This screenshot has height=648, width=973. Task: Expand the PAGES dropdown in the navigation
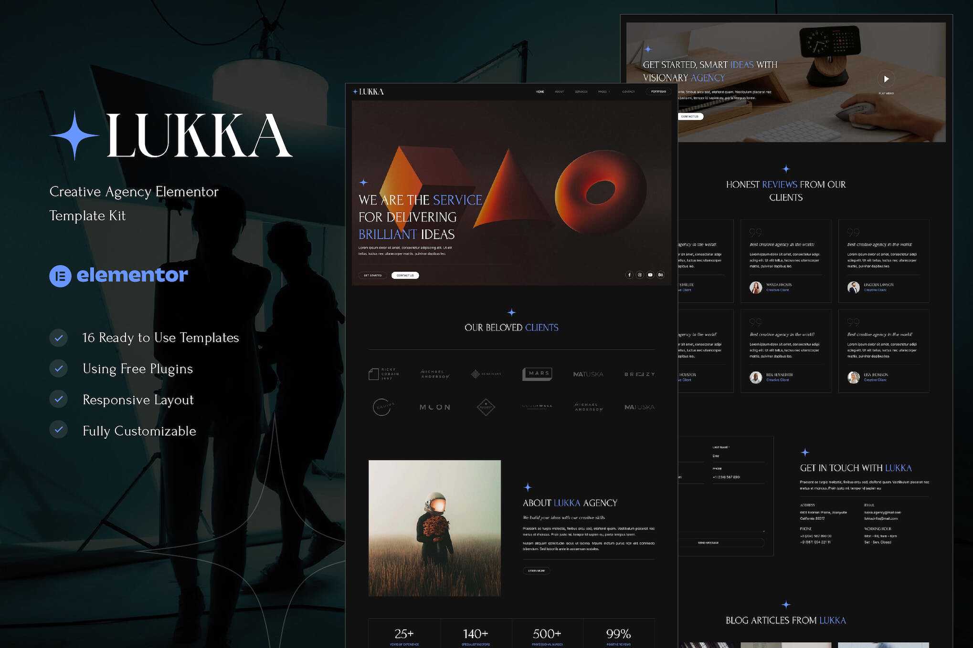click(x=603, y=92)
